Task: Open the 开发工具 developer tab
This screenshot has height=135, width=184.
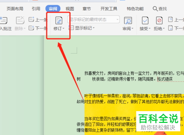Action: tap(109, 9)
